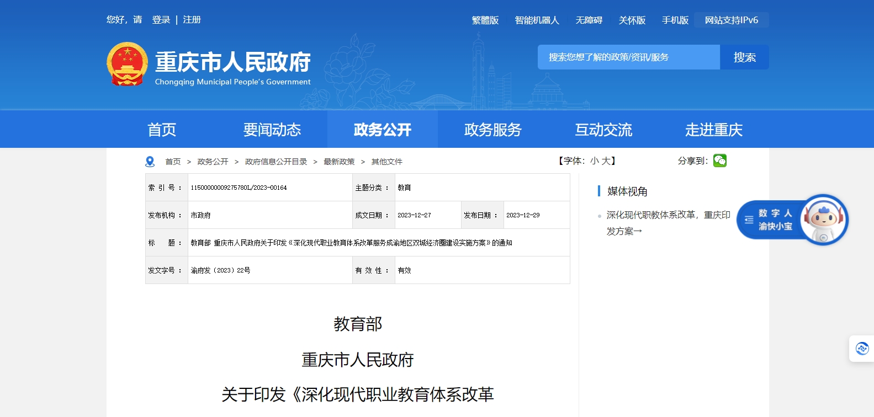Enable 无障碍 accessibility mode

coord(589,20)
